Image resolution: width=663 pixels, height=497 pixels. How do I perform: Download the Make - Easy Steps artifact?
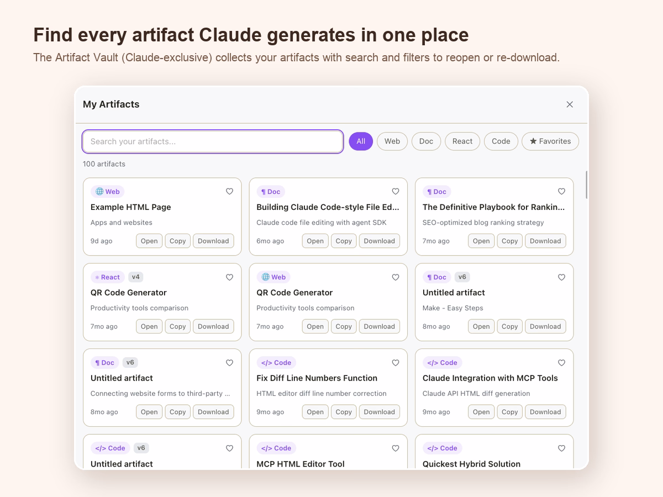click(545, 326)
